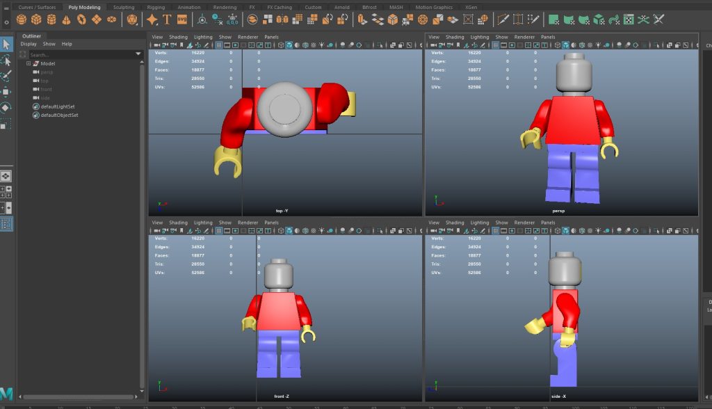Toggle use all lights in persp view toolbar
This screenshot has height=409, width=712.
(599, 45)
